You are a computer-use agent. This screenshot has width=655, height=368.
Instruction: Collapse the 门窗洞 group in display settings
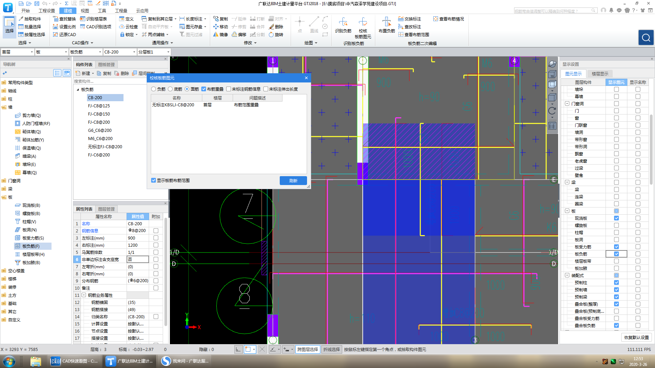coord(567,104)
